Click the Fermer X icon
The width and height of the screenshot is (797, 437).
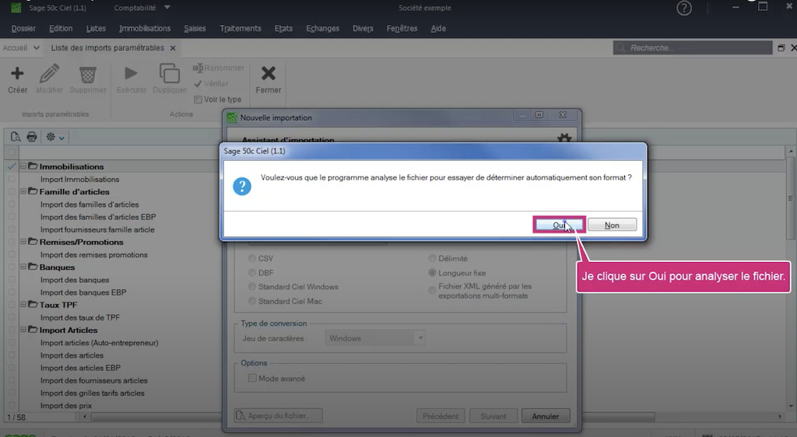269,74
